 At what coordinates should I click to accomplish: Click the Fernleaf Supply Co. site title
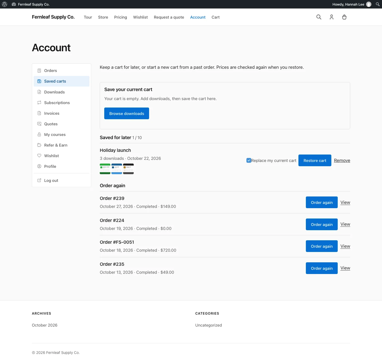point(53,17)
